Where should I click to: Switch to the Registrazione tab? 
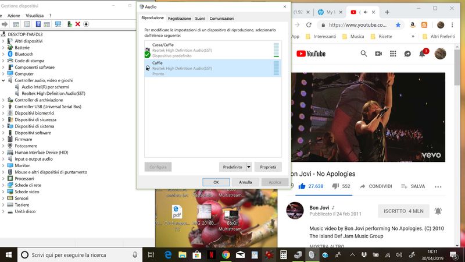[x=180, y=19]
